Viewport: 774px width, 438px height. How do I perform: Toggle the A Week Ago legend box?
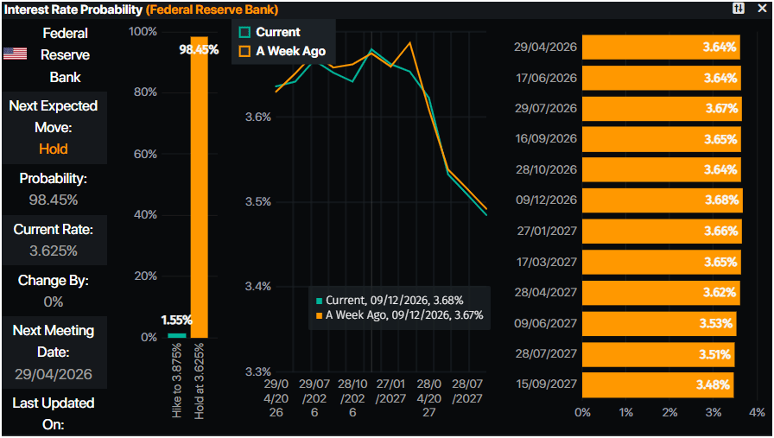tap(244, 51)
